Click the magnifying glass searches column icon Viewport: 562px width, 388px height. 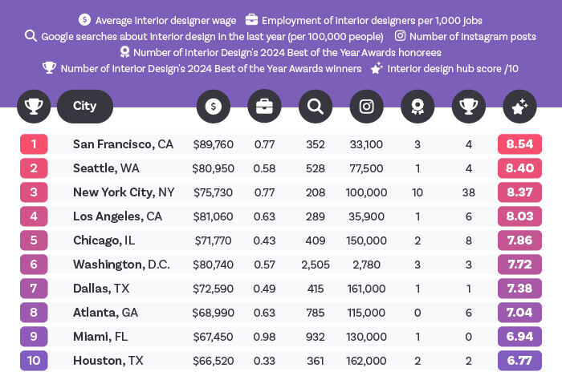click(x=316, y=106)
